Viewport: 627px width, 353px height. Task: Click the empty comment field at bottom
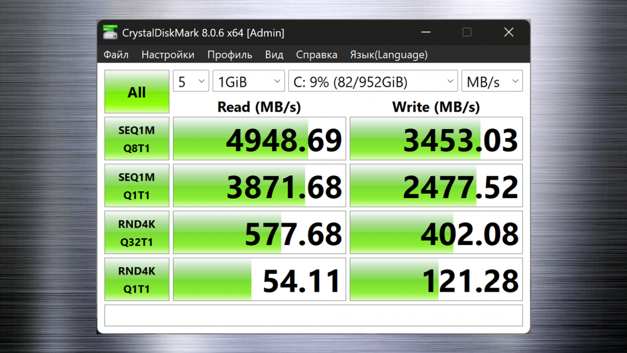coord(313,315)
